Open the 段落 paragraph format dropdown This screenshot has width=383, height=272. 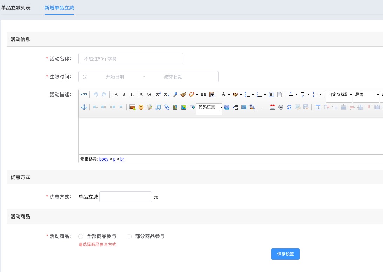[x=366, y=95]
